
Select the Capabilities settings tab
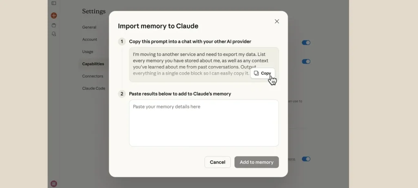(x=93, y=64)
